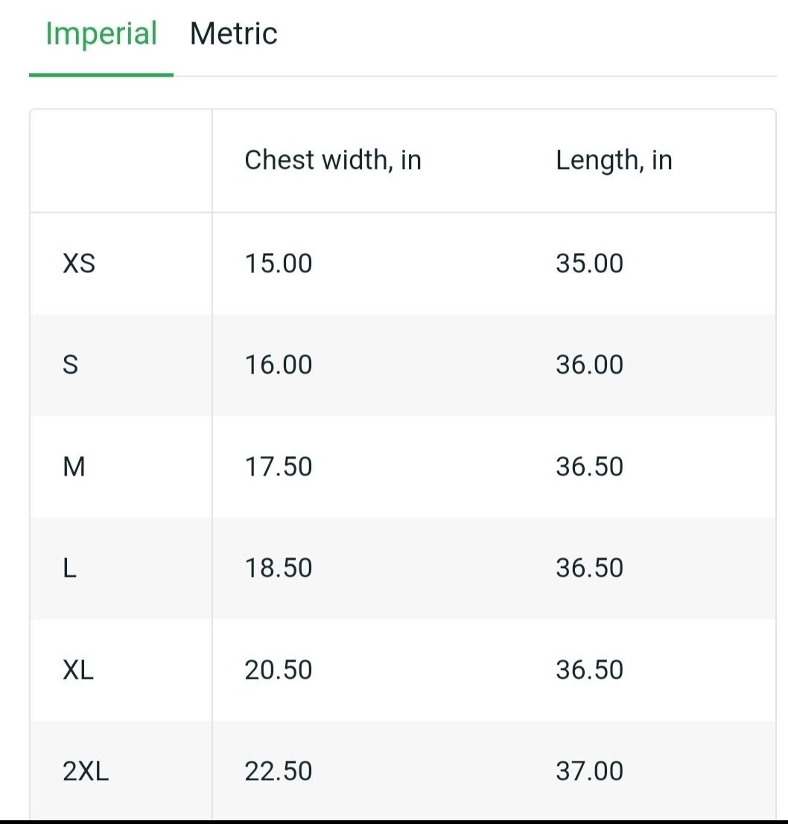Click the Length, in column header

tap(614, 160)
